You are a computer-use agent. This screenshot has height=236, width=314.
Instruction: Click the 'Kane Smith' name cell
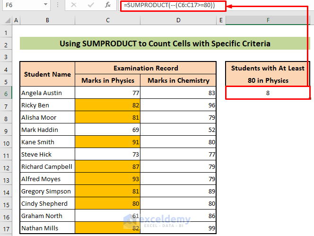(x=47, y=142)
